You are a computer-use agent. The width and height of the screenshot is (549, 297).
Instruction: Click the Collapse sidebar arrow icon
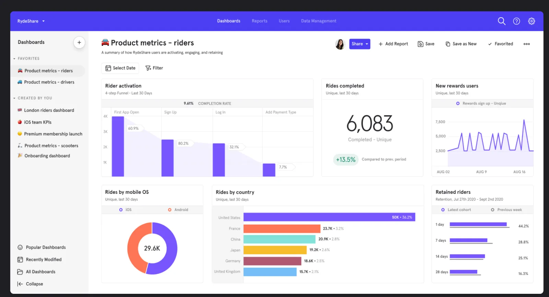pyautogui.click(x=20, y=284)
